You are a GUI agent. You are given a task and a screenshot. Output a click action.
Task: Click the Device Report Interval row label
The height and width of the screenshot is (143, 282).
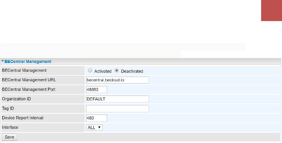pos(22,118)
